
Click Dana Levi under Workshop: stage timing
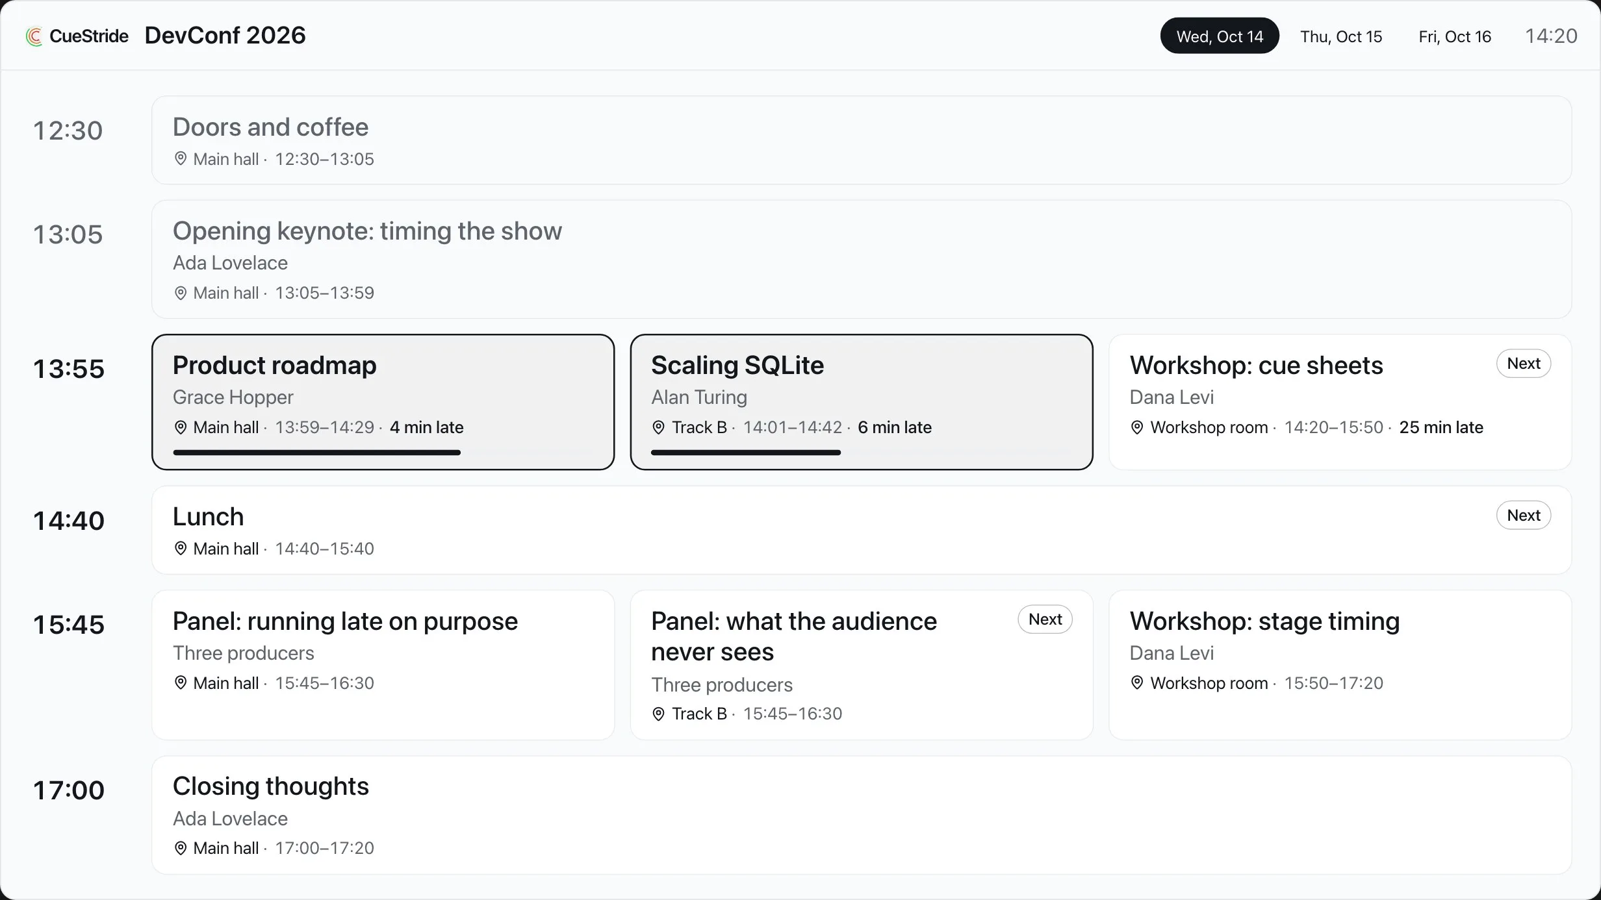(1172, 653)
